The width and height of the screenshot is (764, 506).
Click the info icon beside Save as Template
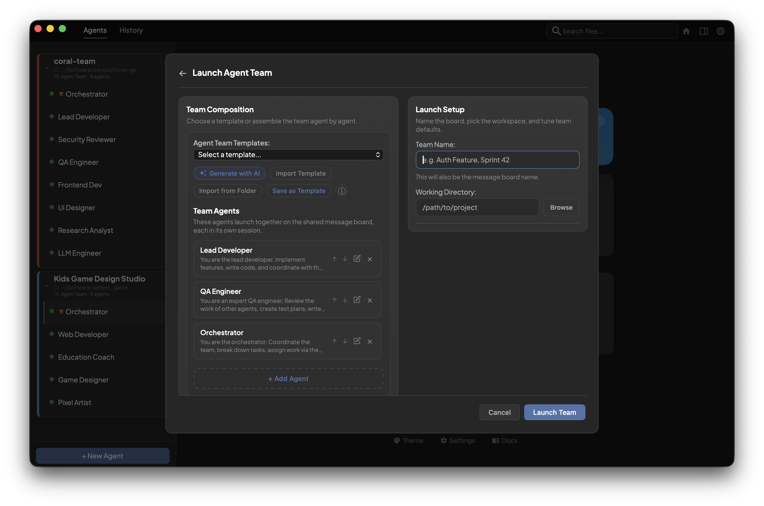[x=342, y=191]
